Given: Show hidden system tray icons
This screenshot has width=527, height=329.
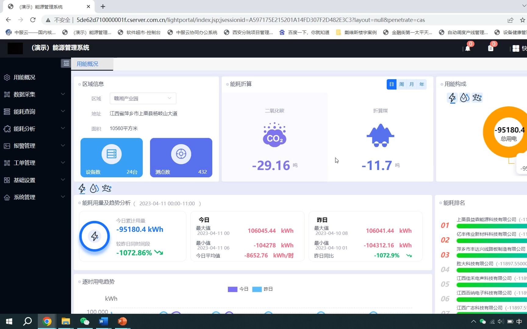Looking at the screenshot, I should click(x=473, y=321).
